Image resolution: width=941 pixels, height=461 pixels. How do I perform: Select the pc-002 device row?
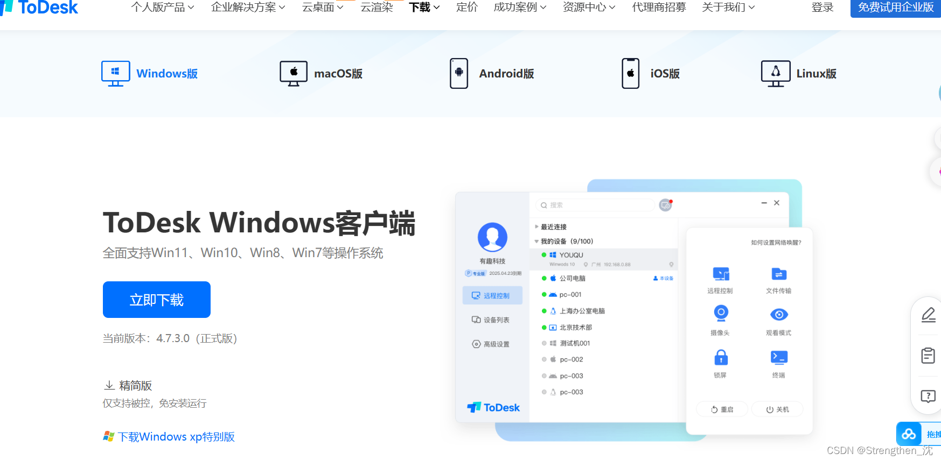[604, 359]
